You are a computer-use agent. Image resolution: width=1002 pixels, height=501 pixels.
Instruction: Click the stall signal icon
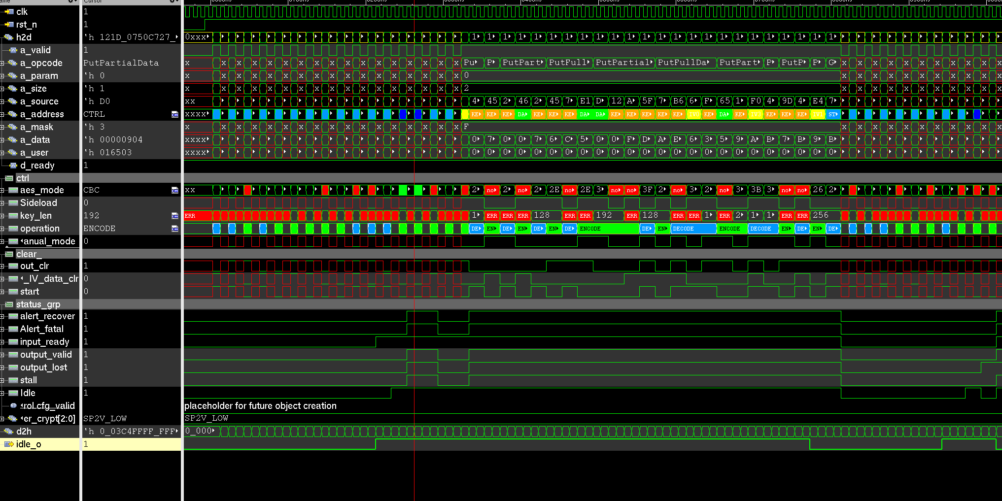[13, 380]
